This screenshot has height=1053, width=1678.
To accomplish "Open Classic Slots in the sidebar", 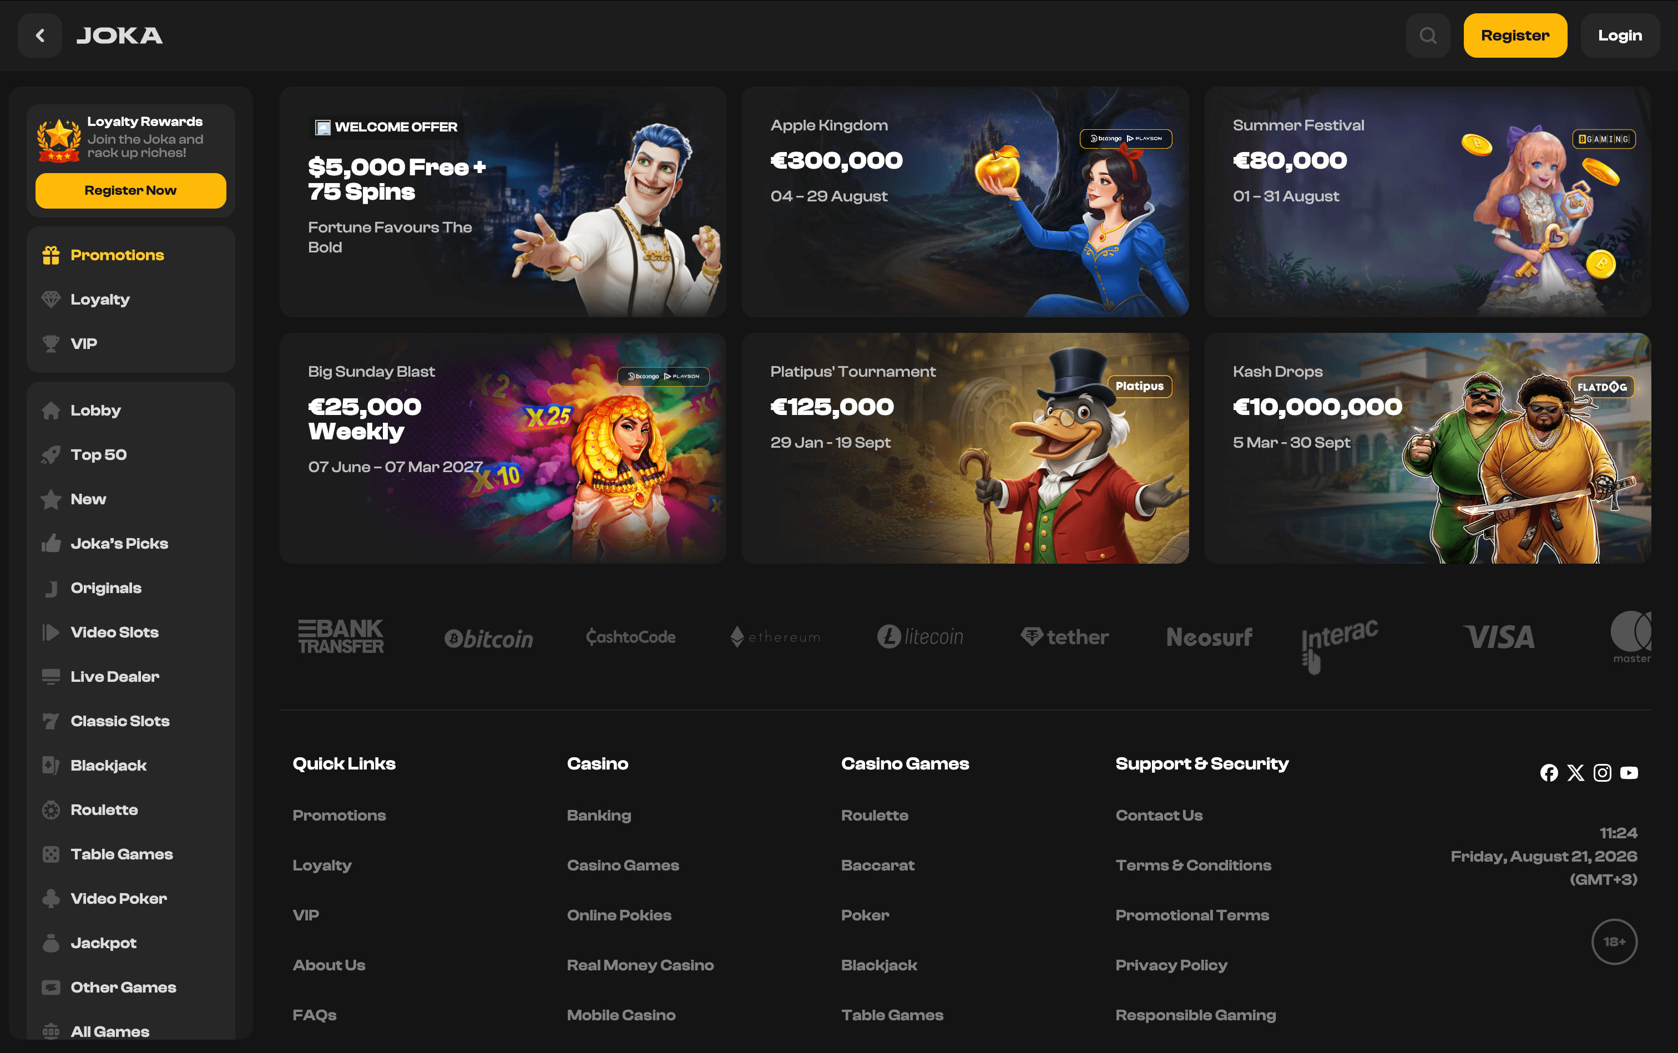I will [131, 721].
